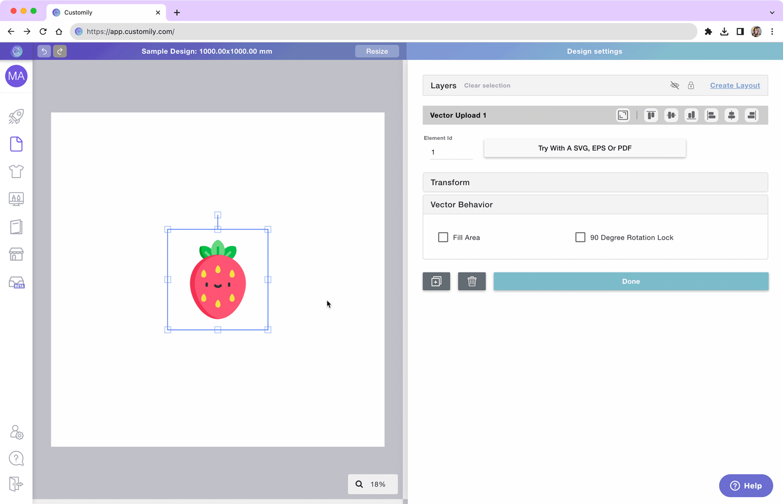Click the browser forward arrow

point(27,31)
